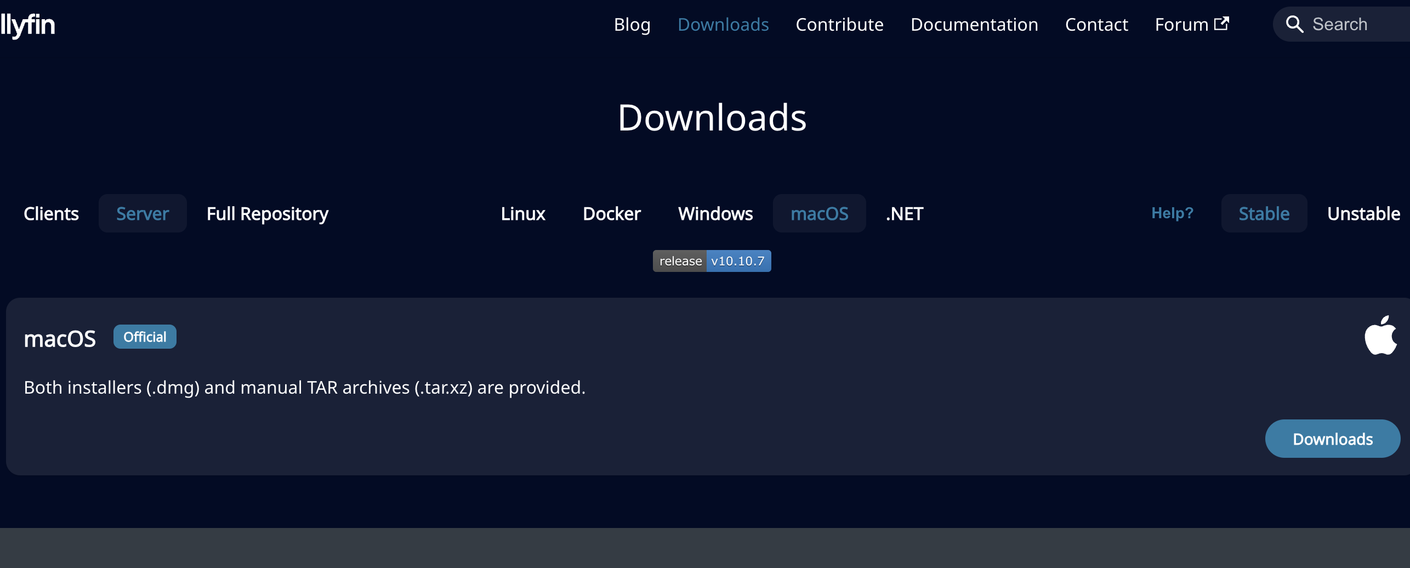
Task: Open the Contact page
Action: (x=1096, y=25)
